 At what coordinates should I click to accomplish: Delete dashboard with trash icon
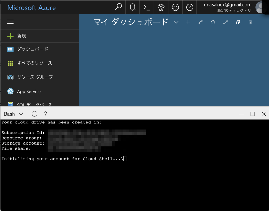point(250,22)
